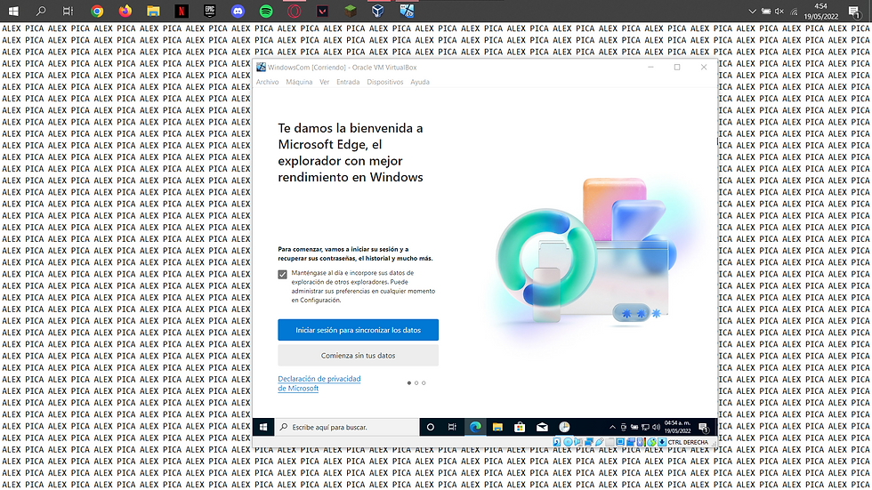Open Dispositivos menu in VirtualBox
The height and width of the screenshot is (490, 872).
[384, 82]
